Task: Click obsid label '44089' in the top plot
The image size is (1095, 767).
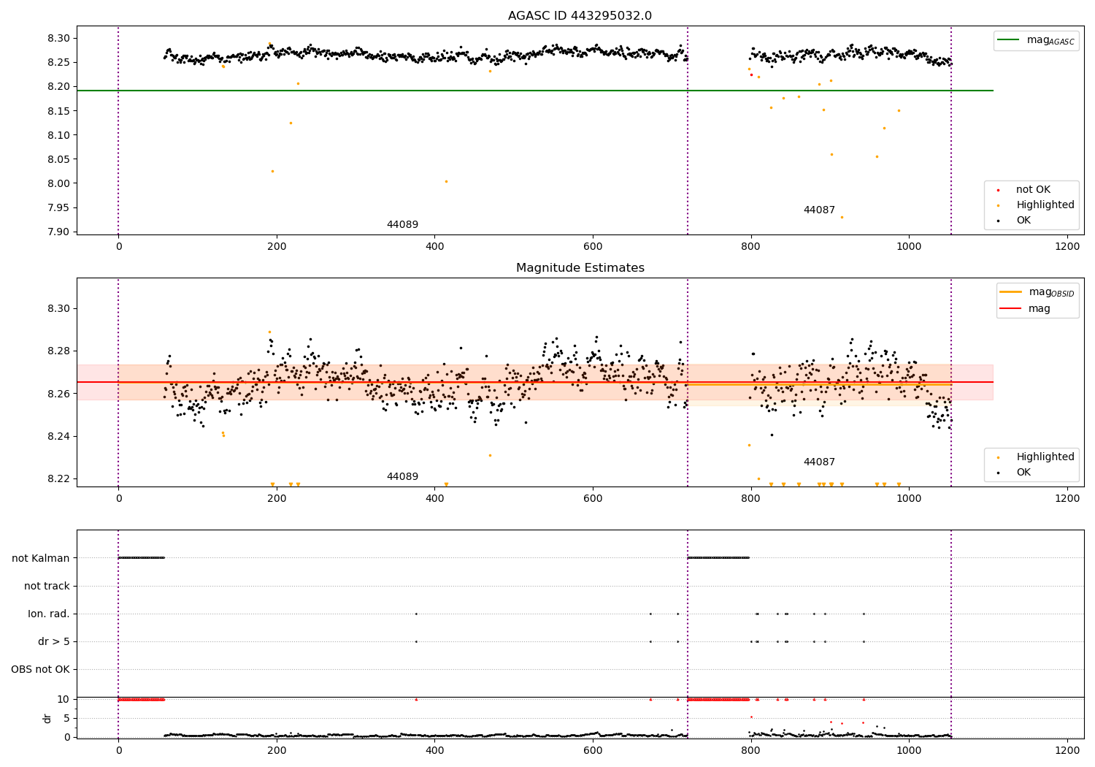Action: click(x=402, y=225)
